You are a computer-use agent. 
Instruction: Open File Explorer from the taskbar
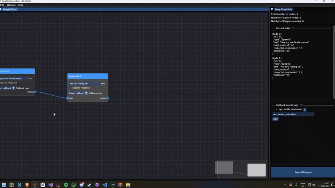coord(128,185)
